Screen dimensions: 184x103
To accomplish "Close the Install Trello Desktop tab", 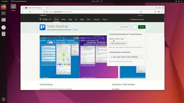I will pyautogui.click(x=44, y=8).
